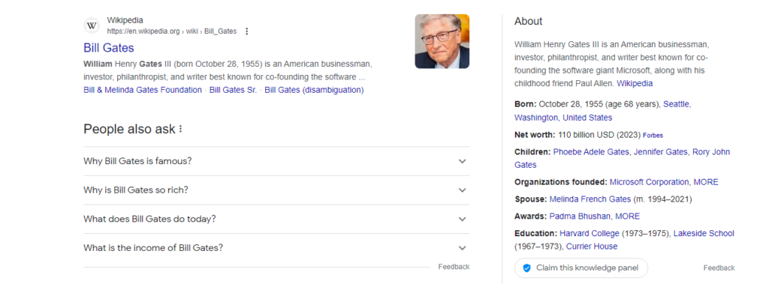Open the Bill Gates photo thumbnail
The image size is (769, 284).
click(442, 41)
